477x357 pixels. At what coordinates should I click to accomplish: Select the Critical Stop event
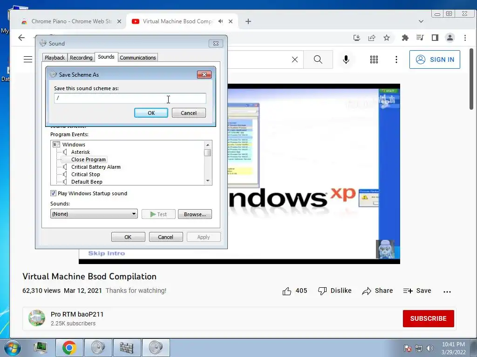coord(86,174)
